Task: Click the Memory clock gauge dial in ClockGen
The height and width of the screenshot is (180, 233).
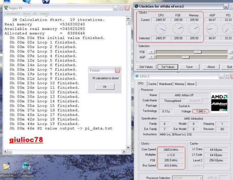Action: pos(194,29)
